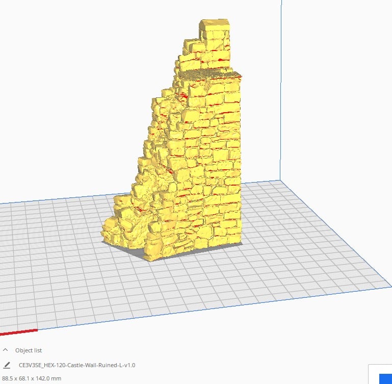
Task: Click the Object list label
Action: click(29, 350)
